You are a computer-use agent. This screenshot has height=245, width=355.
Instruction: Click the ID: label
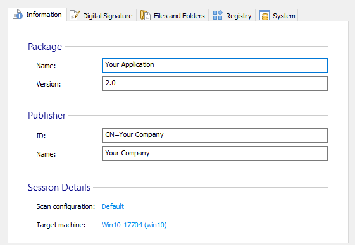click(40, 136)
